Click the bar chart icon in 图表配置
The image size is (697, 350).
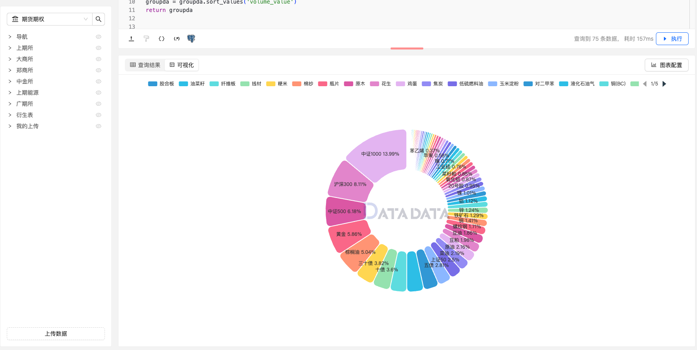(654, 65)
